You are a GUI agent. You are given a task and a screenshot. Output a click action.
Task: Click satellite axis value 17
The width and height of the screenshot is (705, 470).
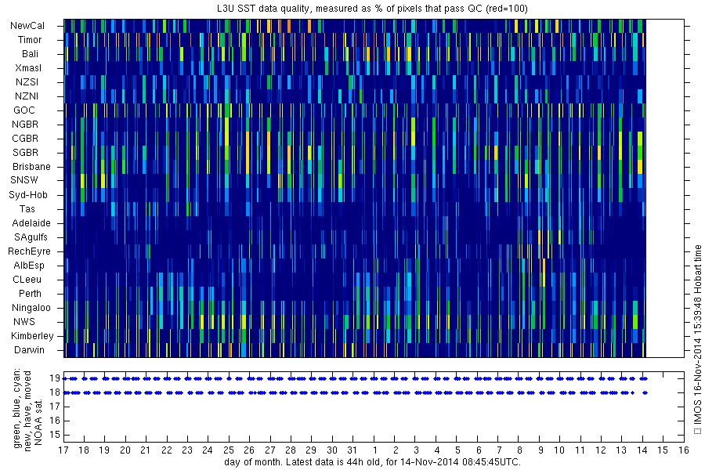click(55, 407)
